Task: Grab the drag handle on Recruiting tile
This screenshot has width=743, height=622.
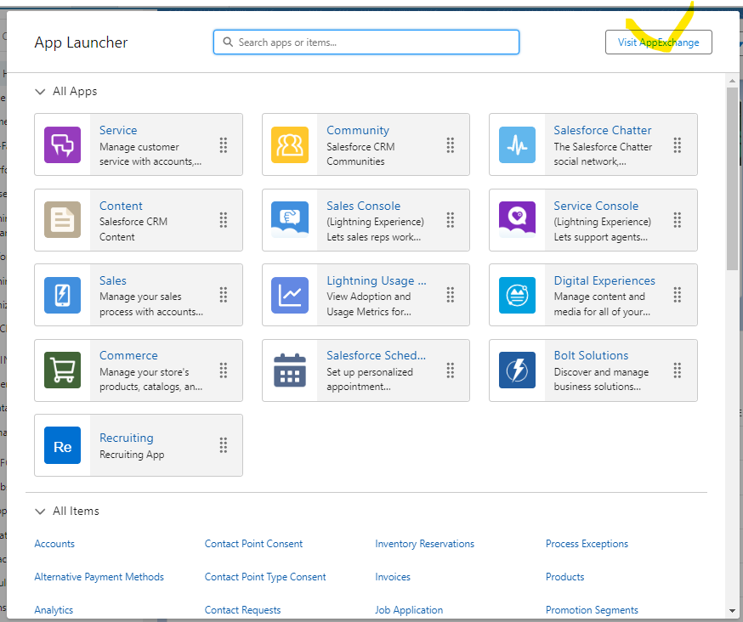Action: pyautogui.click(x=224, y=445)
